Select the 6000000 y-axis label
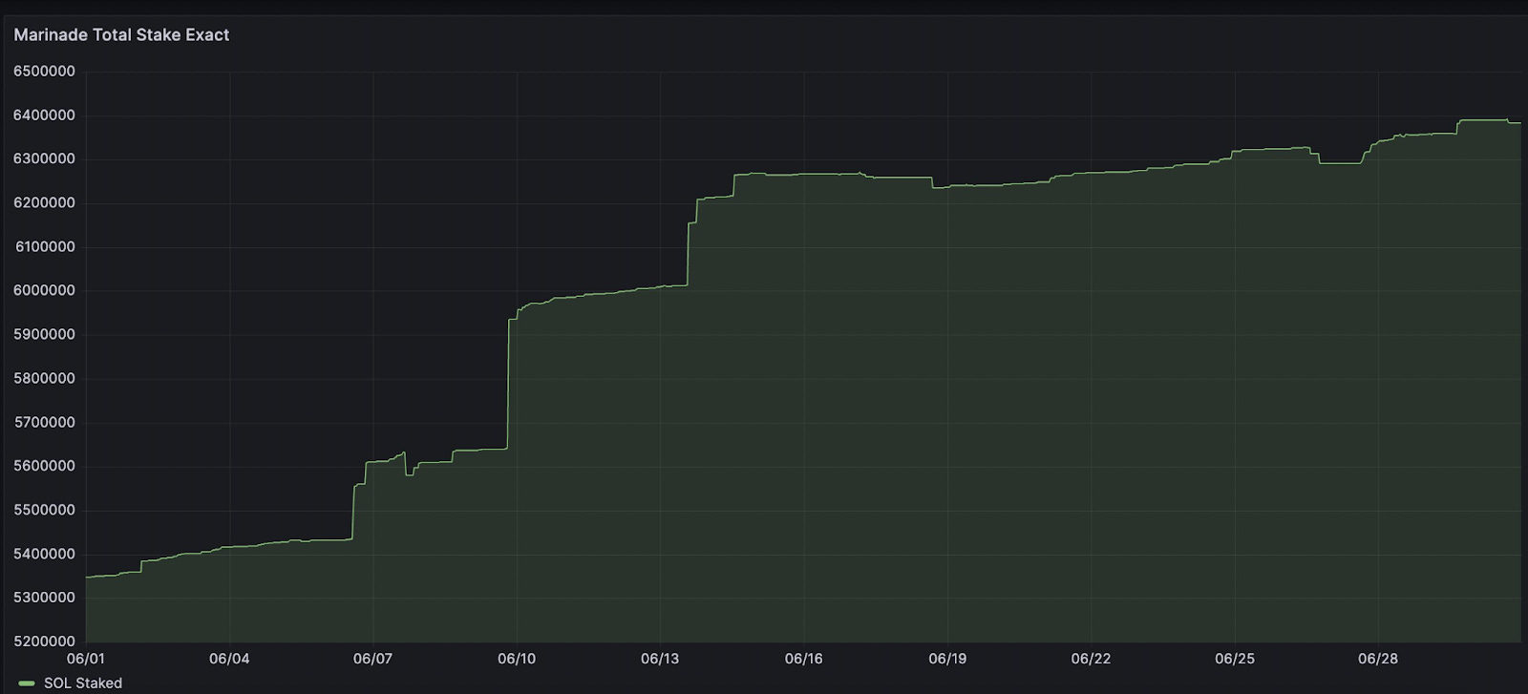Screen dimensions: 1528x694 coord(44,291)
